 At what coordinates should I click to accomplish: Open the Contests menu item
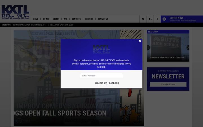76,19
